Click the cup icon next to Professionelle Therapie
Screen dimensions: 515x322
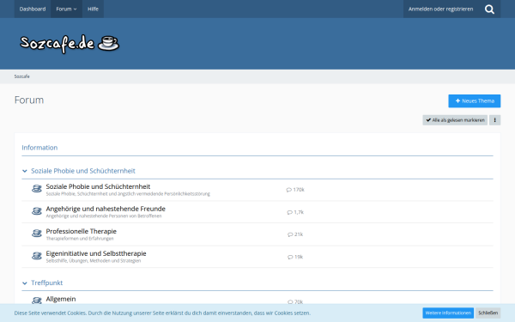tap(37, 234)
